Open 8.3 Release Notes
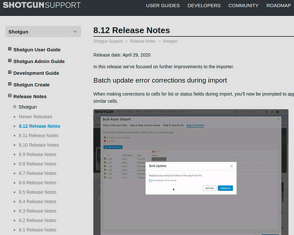This screenshot has width=294, height=235. point(38,211)
